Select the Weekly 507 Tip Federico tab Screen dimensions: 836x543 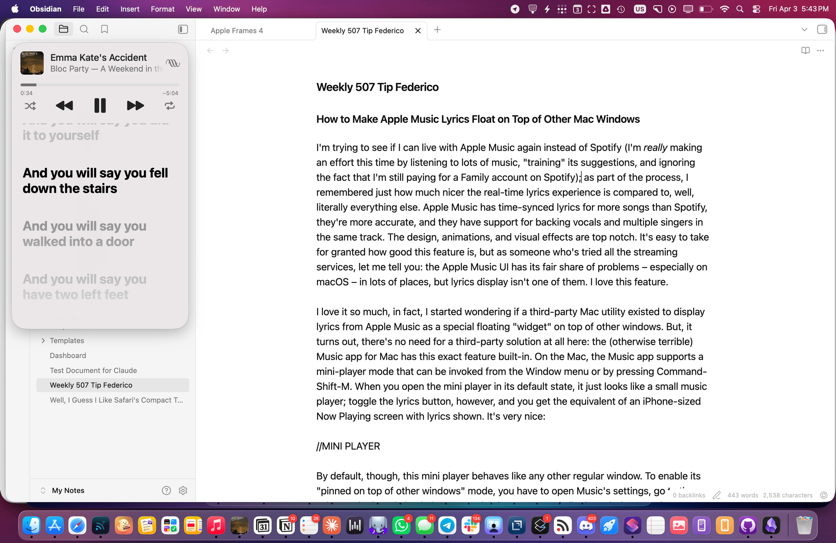[362, 31]
